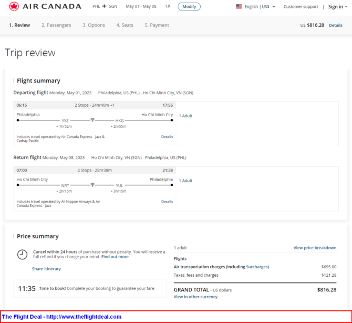Click the HKG stopover label

click(x=119, y=120)
